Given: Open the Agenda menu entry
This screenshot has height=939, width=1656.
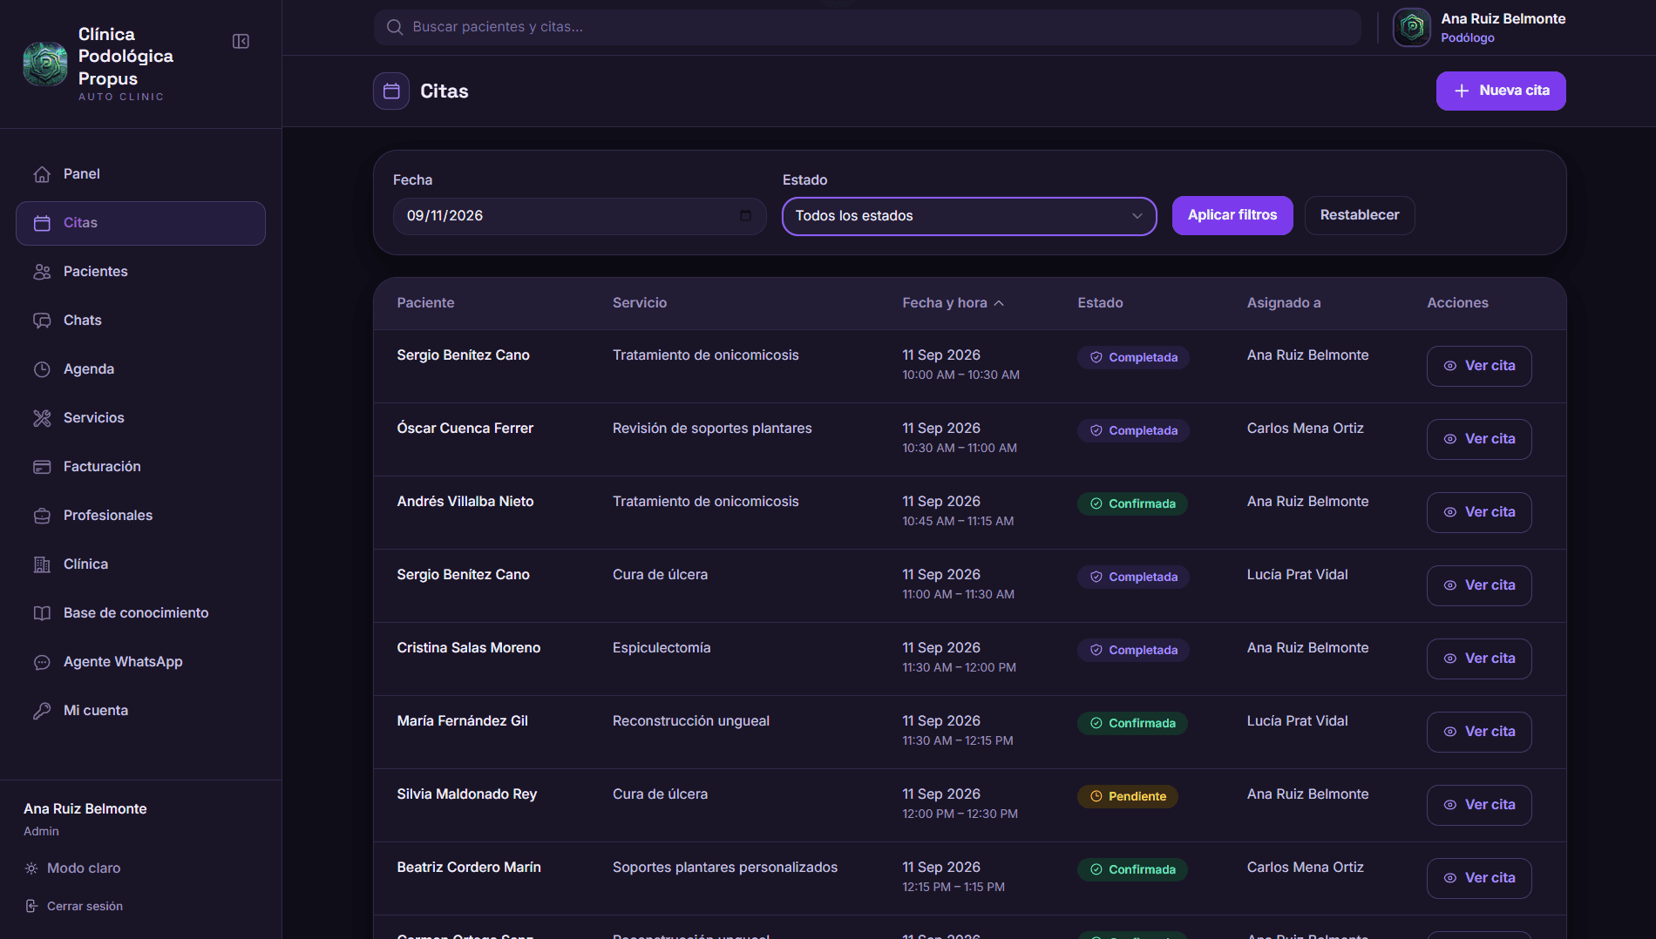Looking at the screenshot, I should 140,369.
